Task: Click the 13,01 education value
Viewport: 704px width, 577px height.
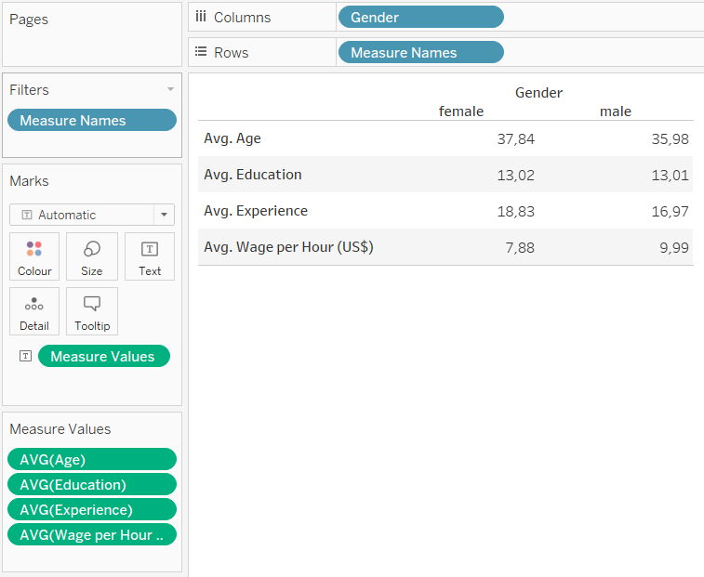Action: tap(670, 175)
